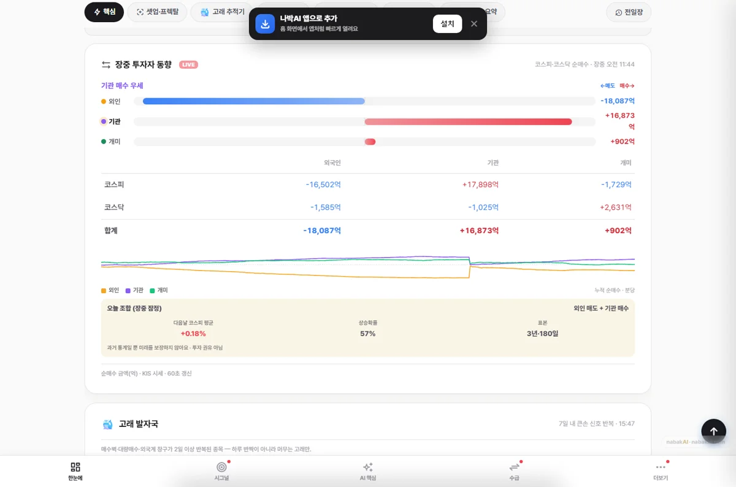
Task: Click the LIVE badge
Action: 188,64
